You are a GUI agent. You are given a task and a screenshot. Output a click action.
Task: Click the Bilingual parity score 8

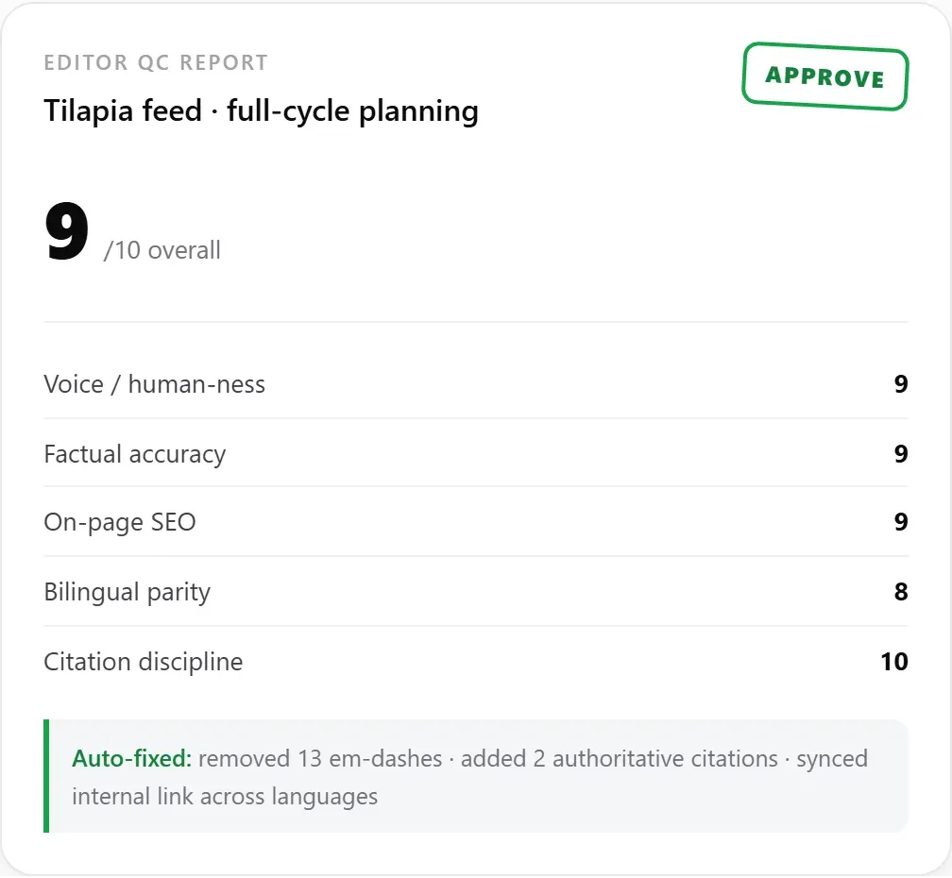[x=900, y=592]
